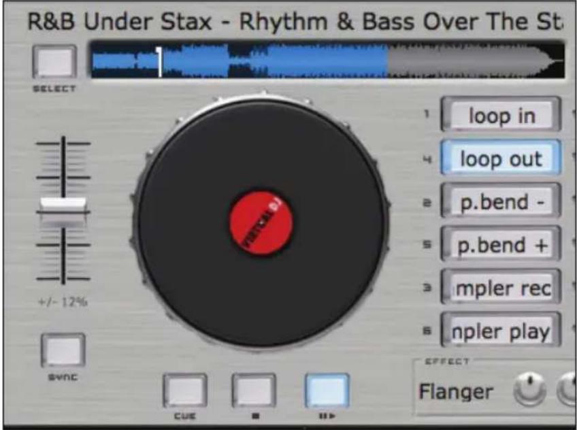The image size is (577, 430).
Task: Click the sampler rec button
Action: (501, 287)
